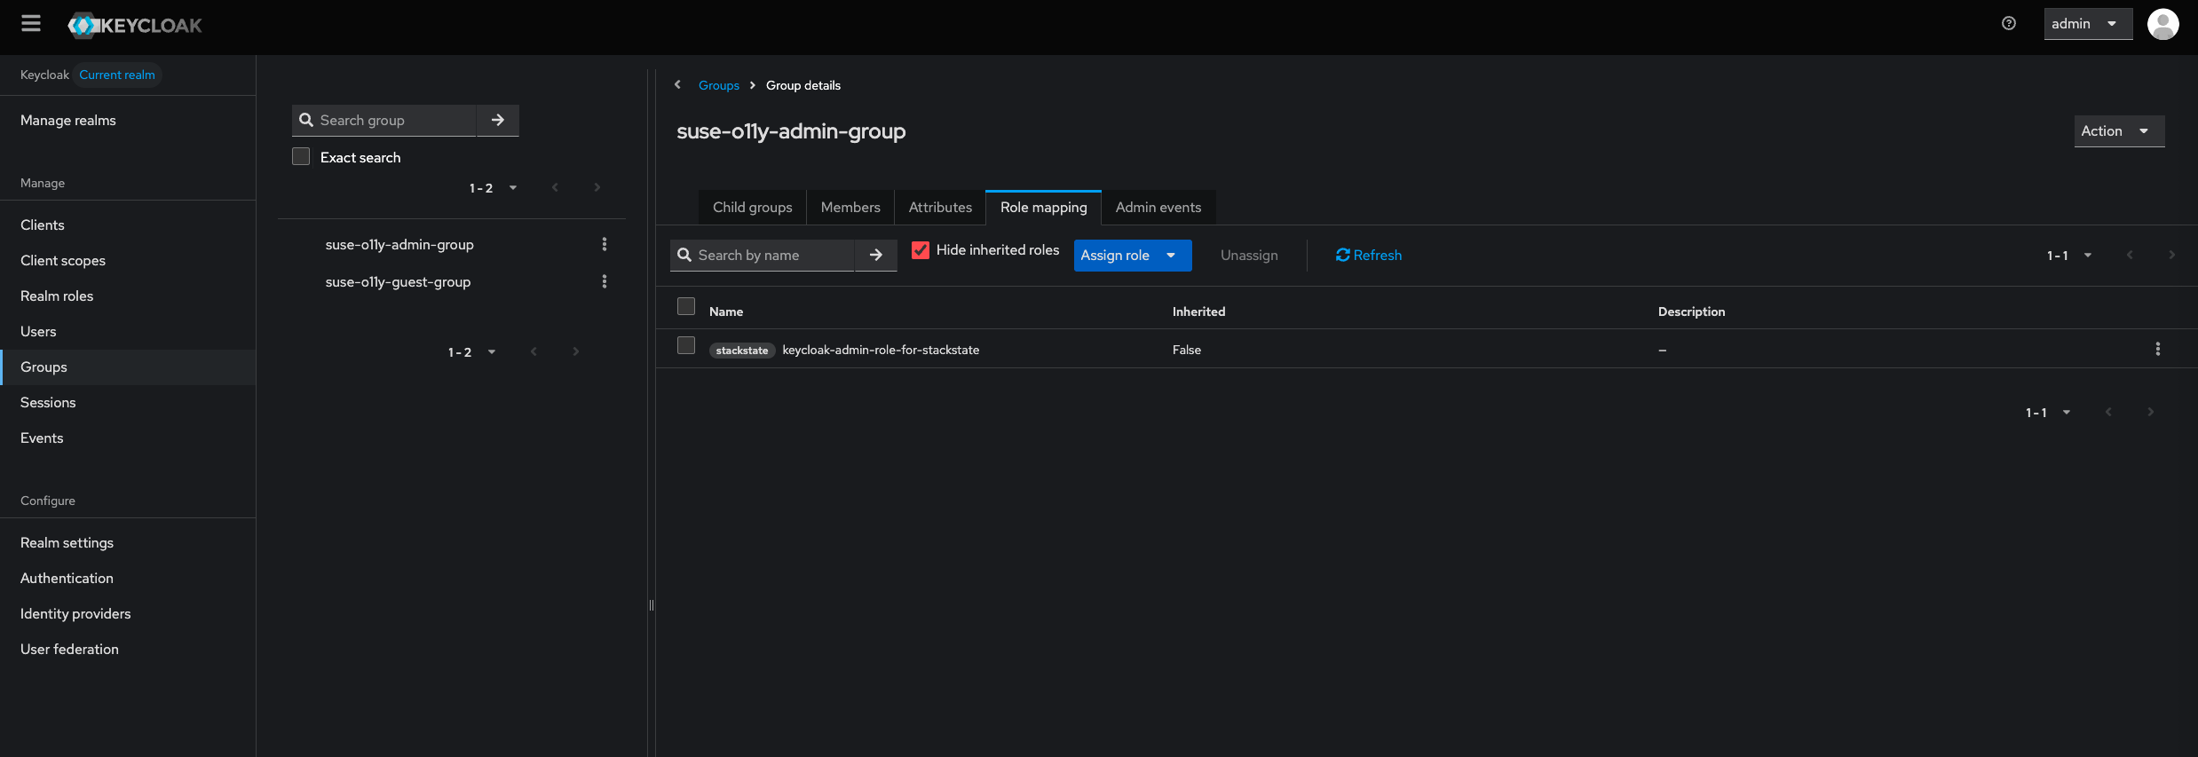Open actions kebab for keycloak-admin-role-for-stackstate row

pos(2157,349)
